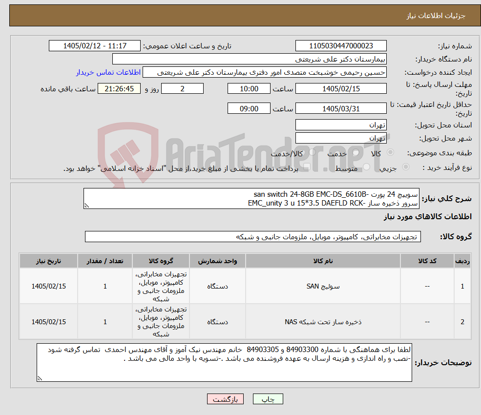Click the response deadline hour 10:00 field

249,89
